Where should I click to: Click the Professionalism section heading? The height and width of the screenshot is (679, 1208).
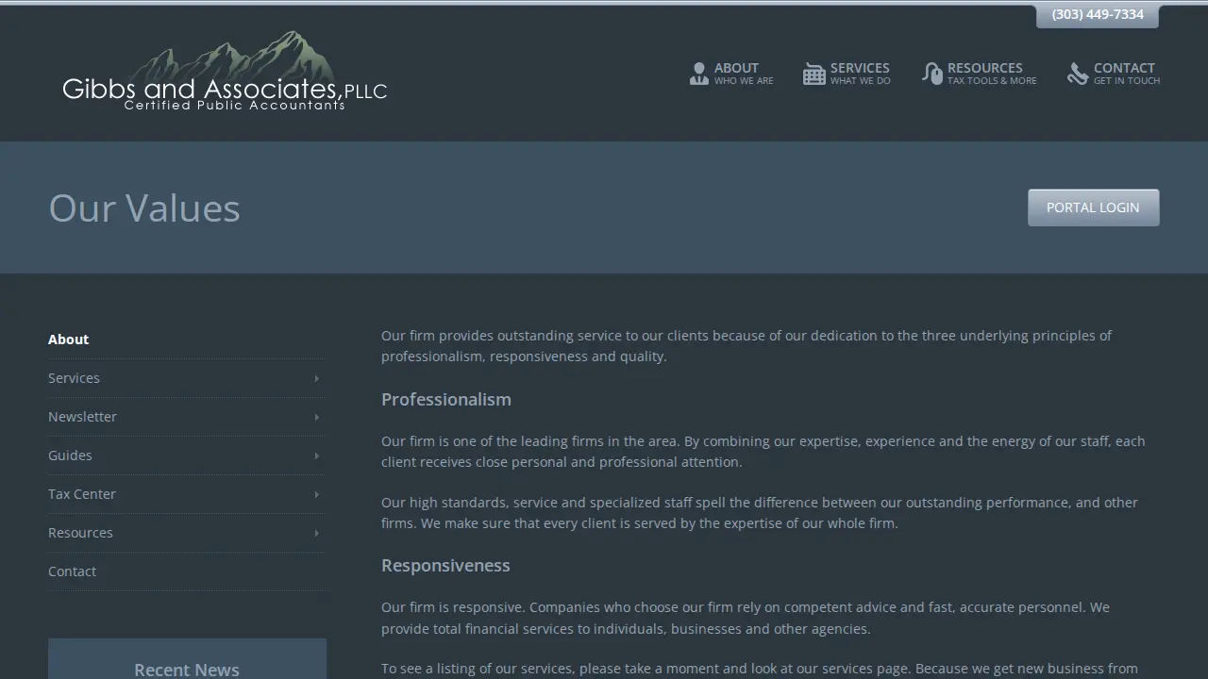[x=446, y=400]
